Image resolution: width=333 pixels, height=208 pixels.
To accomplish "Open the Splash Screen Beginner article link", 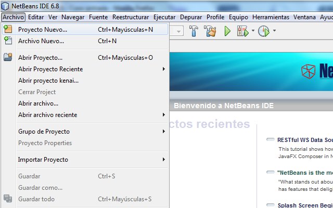I will 305,205.
